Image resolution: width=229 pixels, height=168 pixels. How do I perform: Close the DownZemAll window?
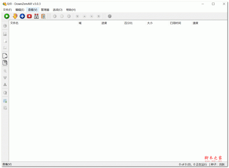click(224, 4)
